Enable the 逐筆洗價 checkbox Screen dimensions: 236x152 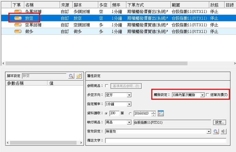(208, 95)
